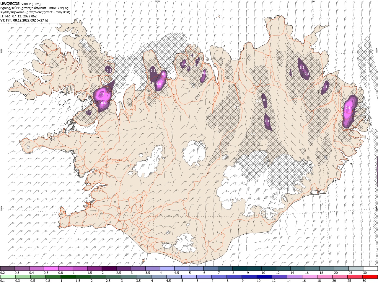Pick the snow legend swatch between 0.2 and 0.3
Screen dimensions: 378x283
pyautogui.click(x=7, y=269)
